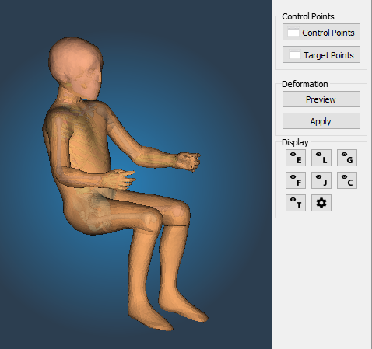Toggle G display visibility
Image resolution: width=372 pixels, height=349 pixels.
point(347,158)
